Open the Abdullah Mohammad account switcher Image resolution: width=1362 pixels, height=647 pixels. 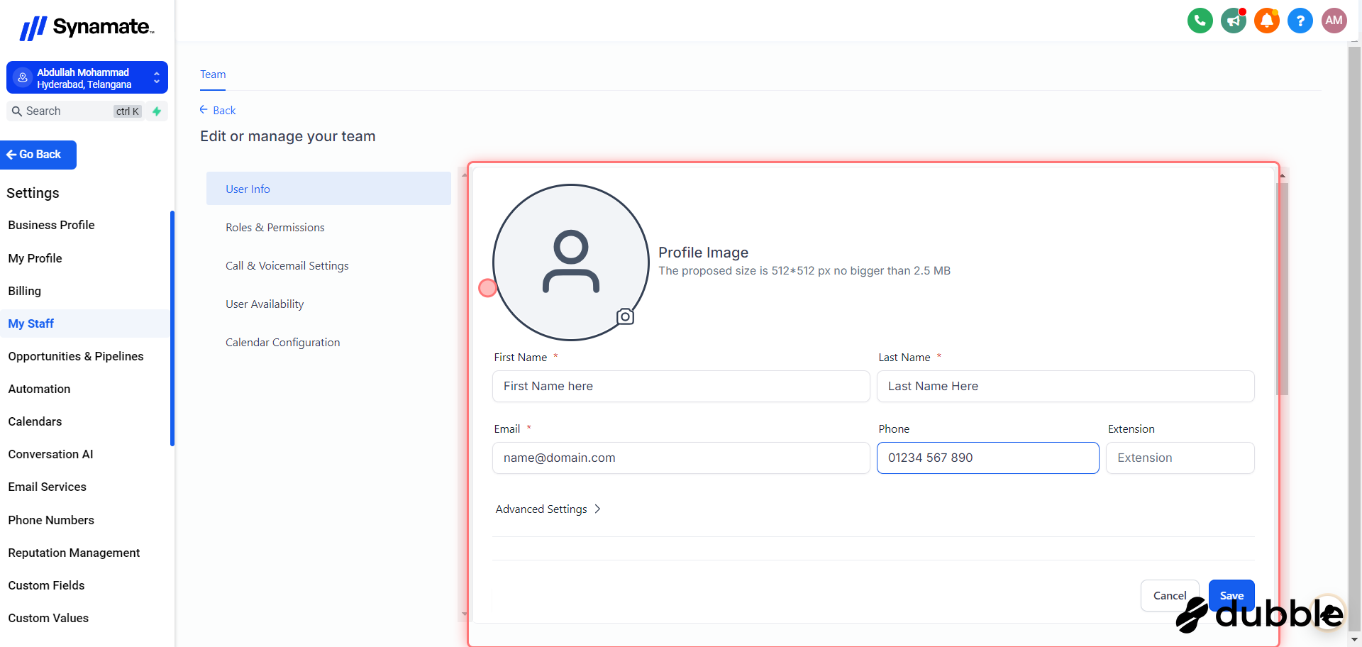point(87,77)
